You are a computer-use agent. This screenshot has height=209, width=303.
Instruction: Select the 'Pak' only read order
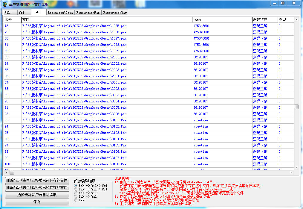point(76,200)
